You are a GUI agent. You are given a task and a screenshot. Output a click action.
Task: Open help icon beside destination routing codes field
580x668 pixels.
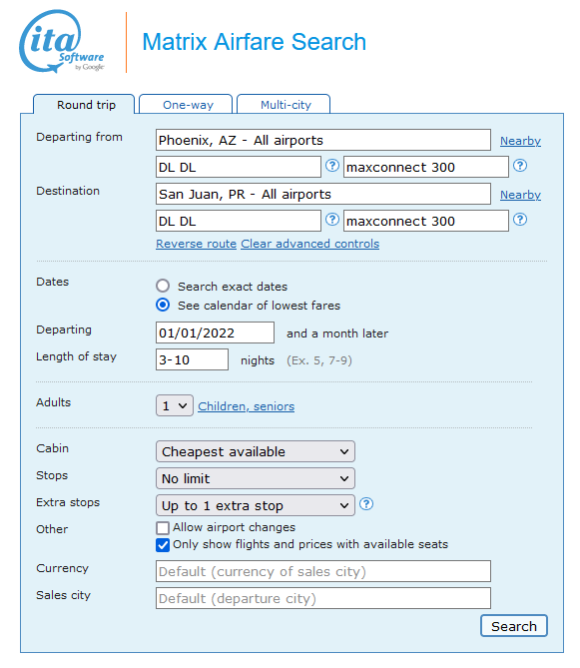click(332, 220)
